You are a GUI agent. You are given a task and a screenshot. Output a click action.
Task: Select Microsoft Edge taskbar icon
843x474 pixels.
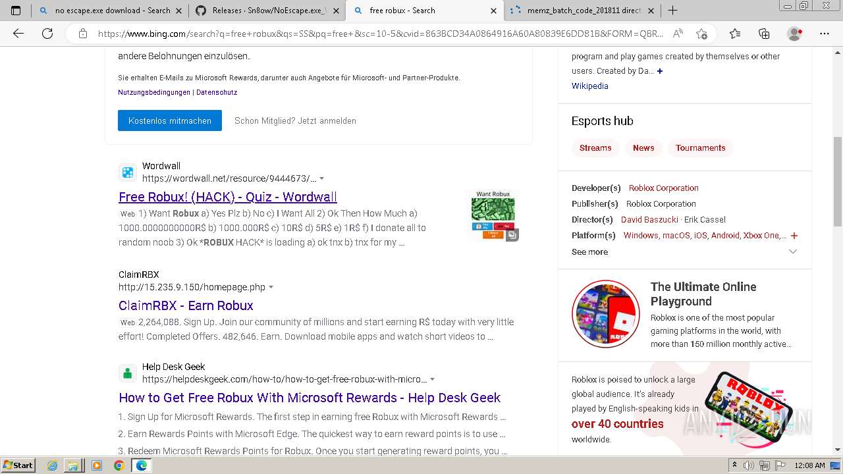[x=141, y=465]
